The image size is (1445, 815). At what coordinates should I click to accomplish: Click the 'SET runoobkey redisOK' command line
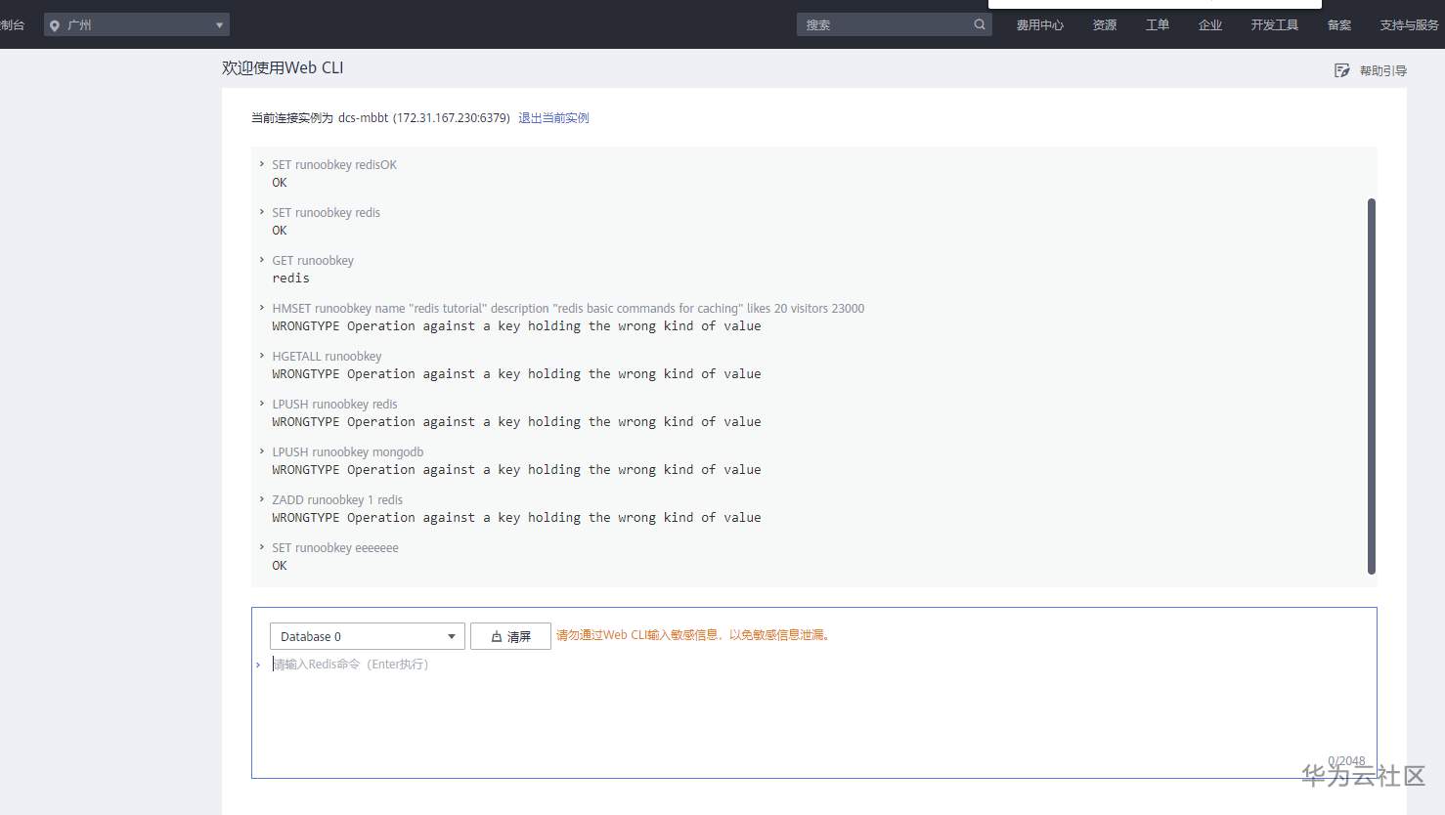334,165
